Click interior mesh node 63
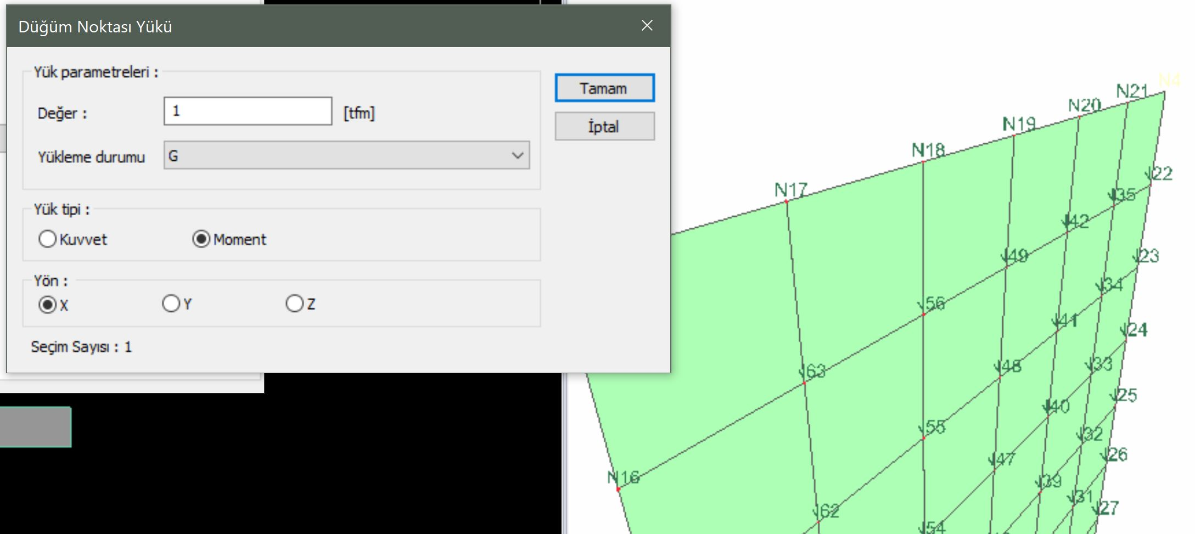Image resolution: width=1195 pixels, height=534 pixels. pos(805,383)
